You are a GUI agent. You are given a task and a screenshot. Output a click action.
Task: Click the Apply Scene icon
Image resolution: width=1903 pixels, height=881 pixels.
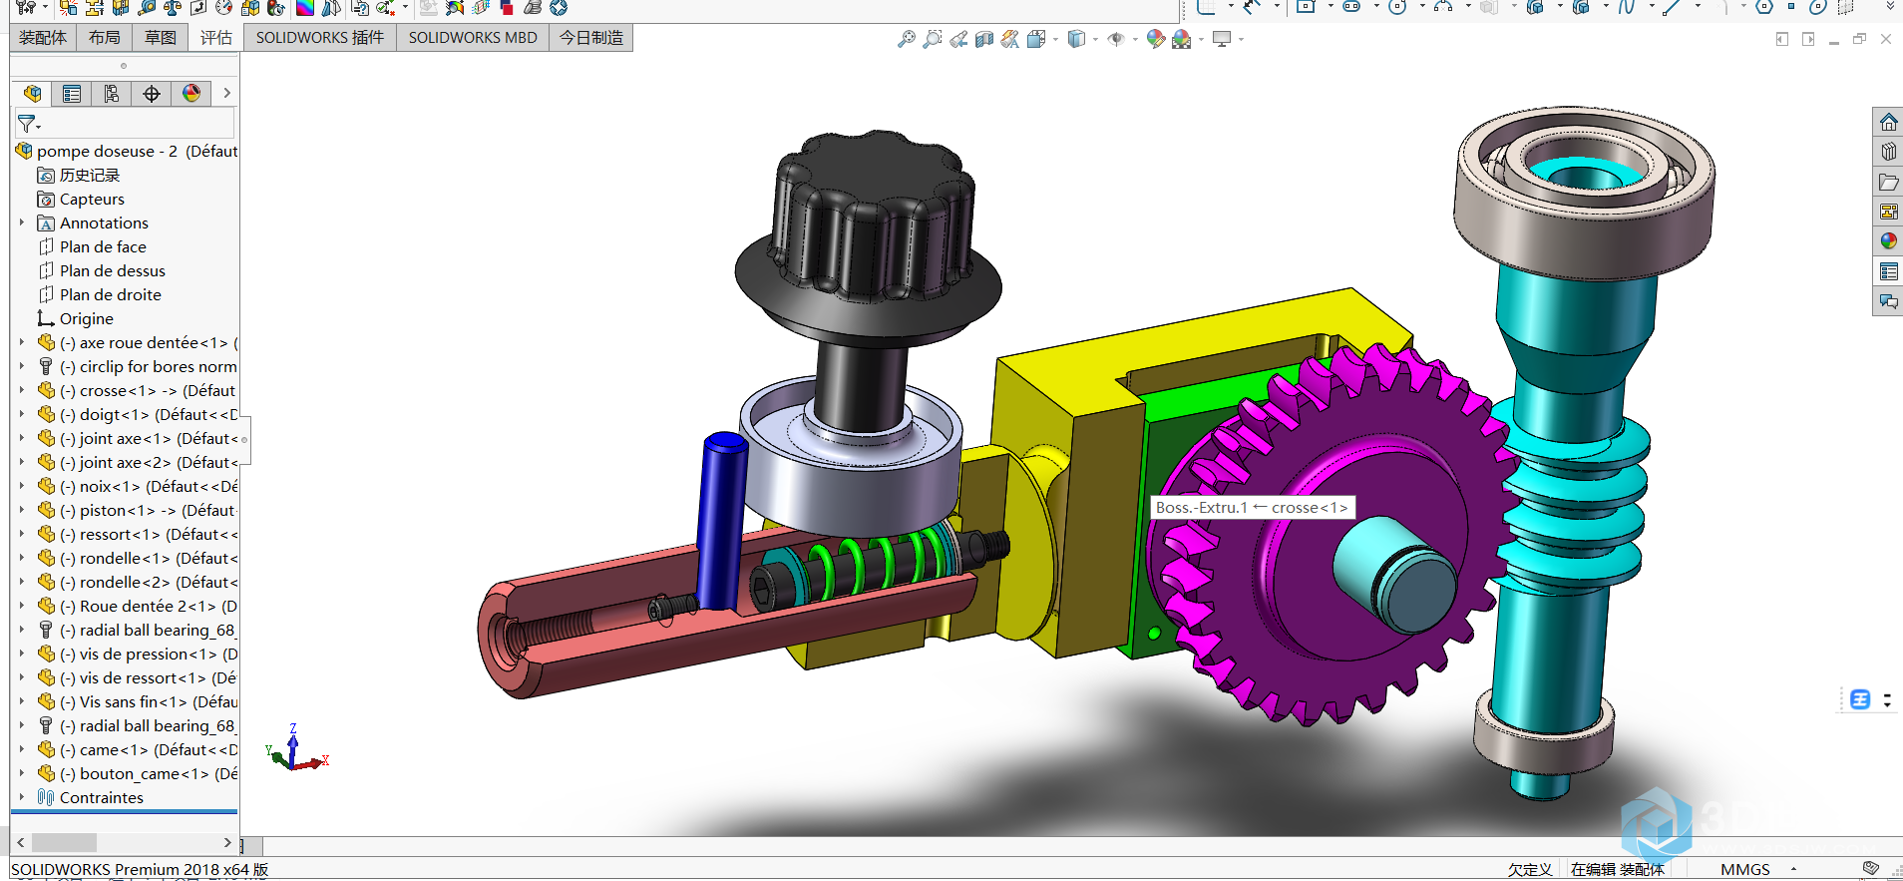click(x=1182, y=39)
